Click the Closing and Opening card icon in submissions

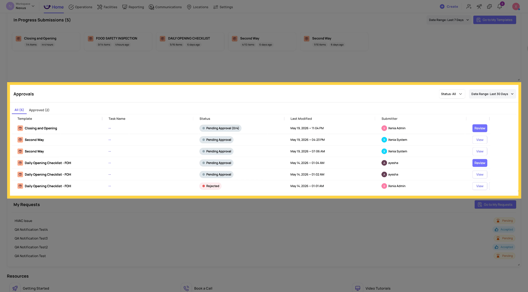[18, 39]
